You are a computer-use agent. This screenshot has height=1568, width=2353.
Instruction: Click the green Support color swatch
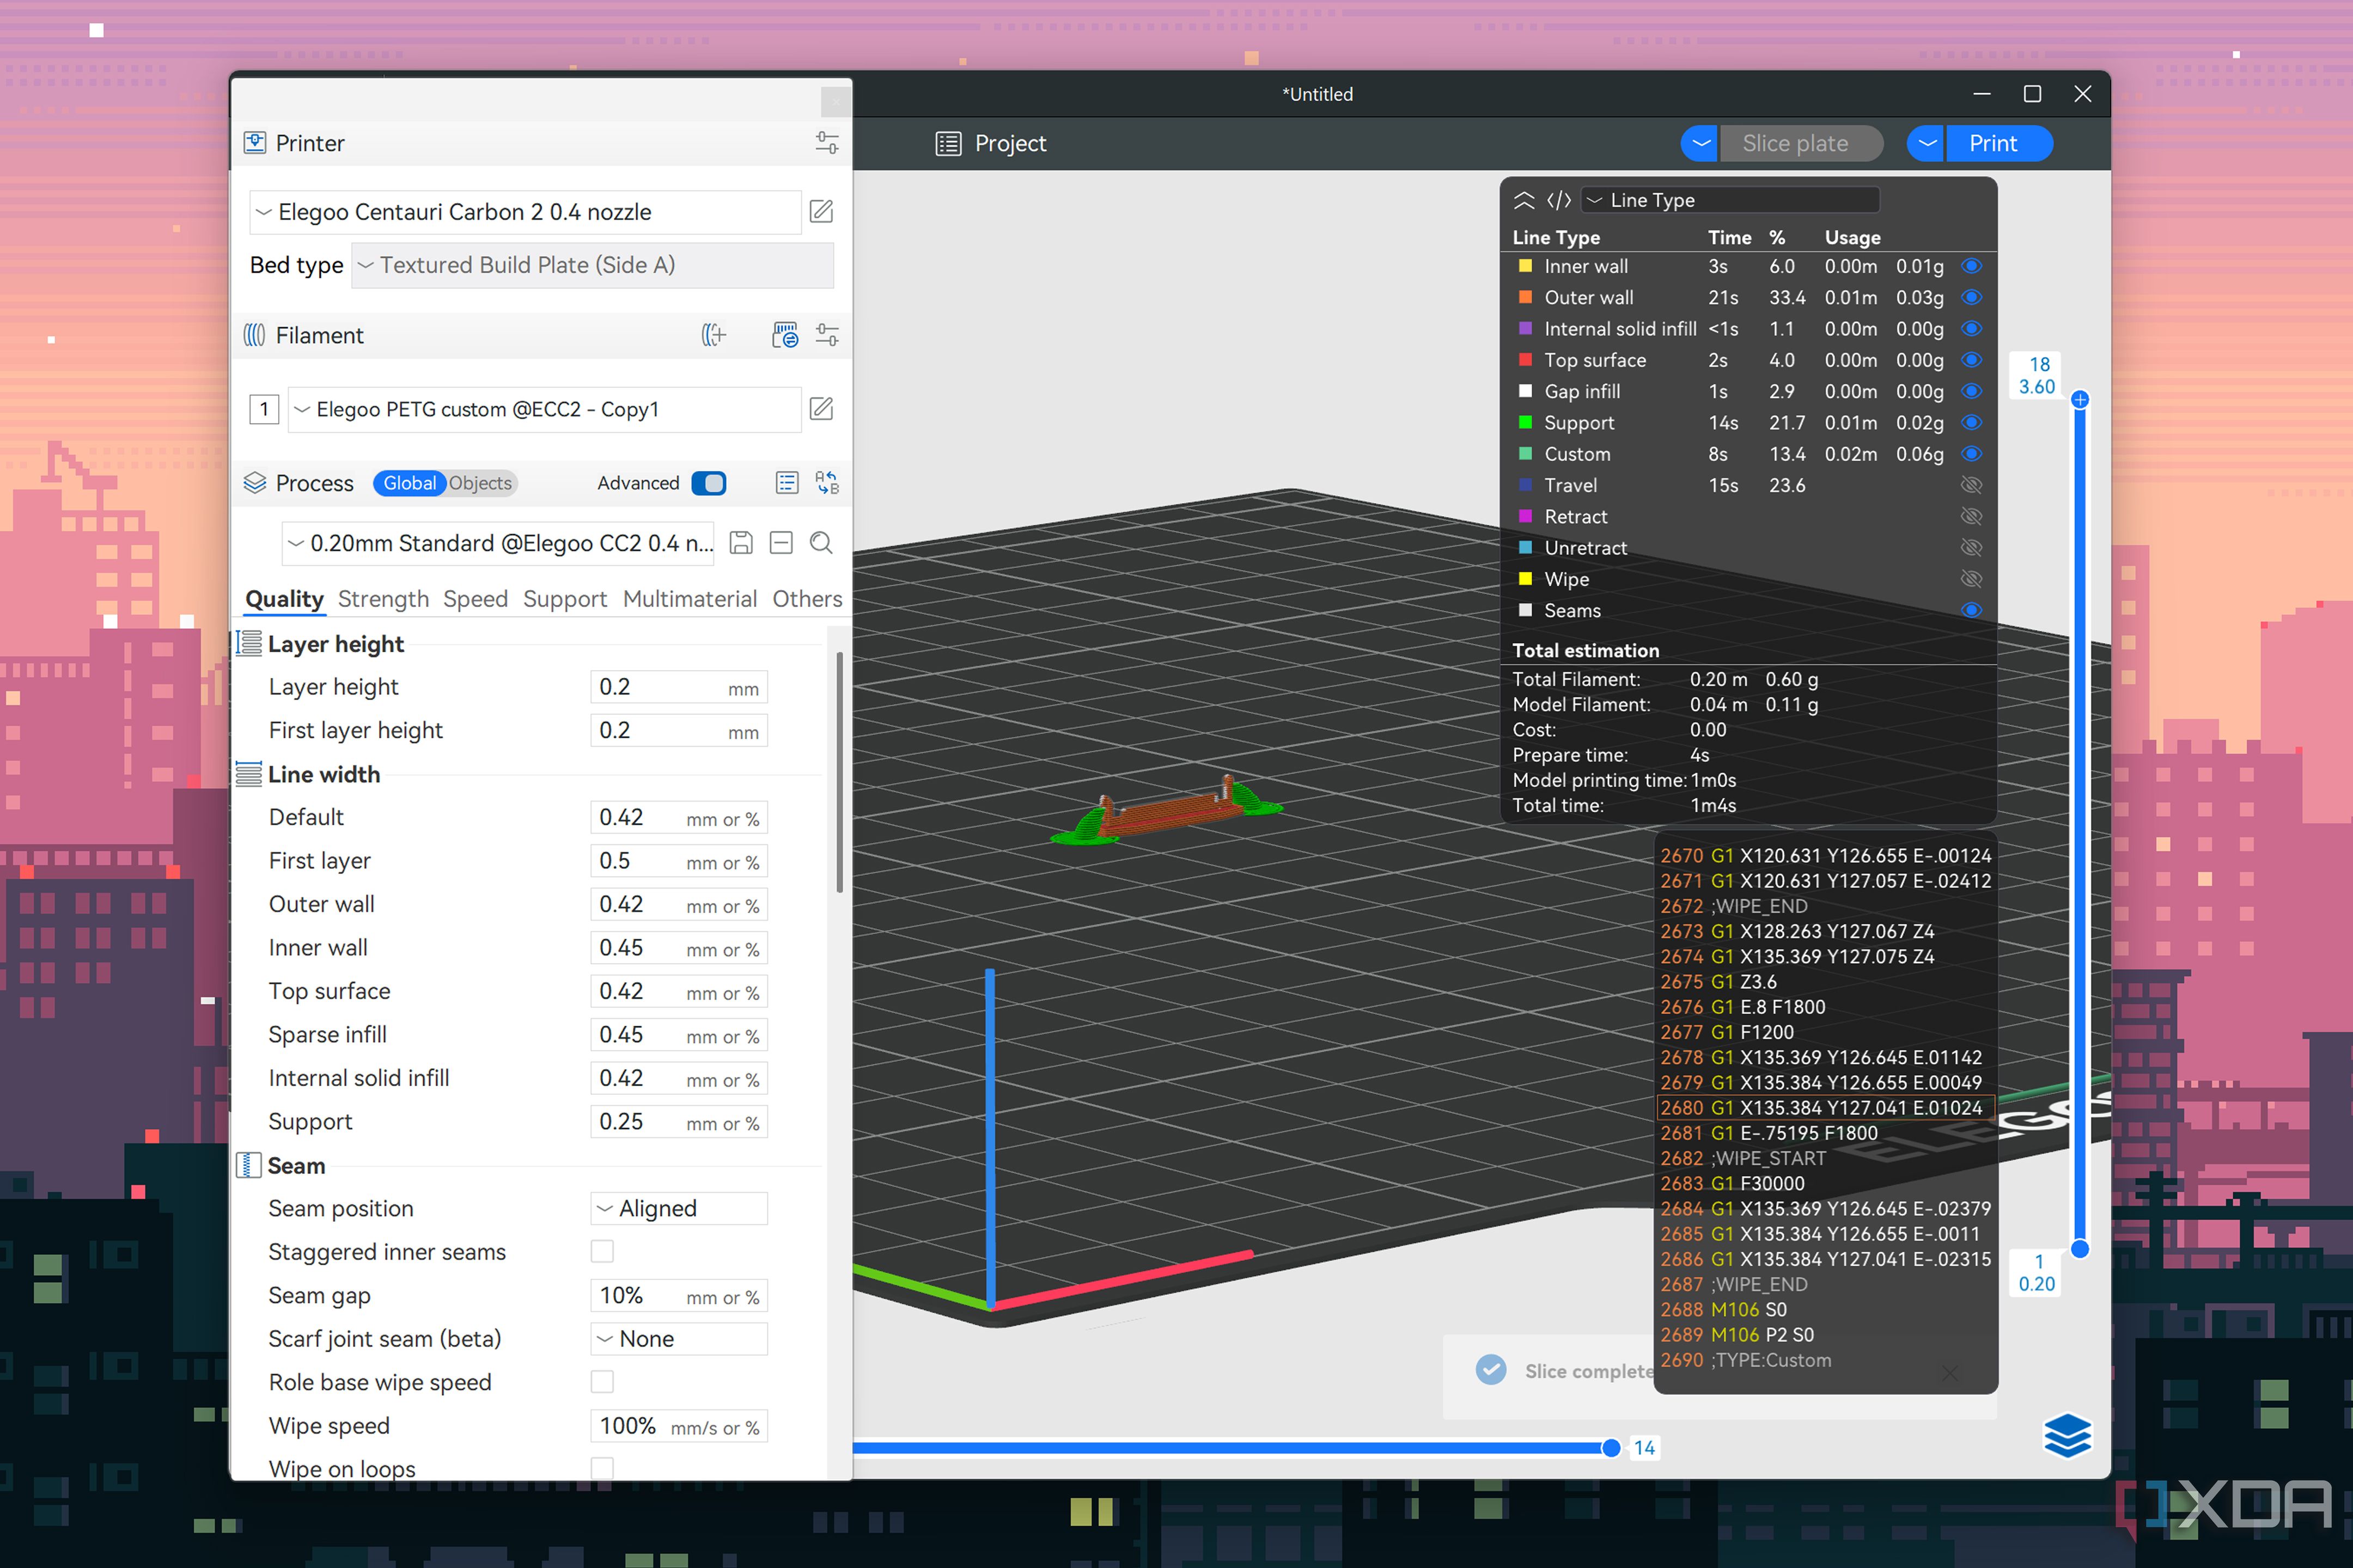[1526, 422]
